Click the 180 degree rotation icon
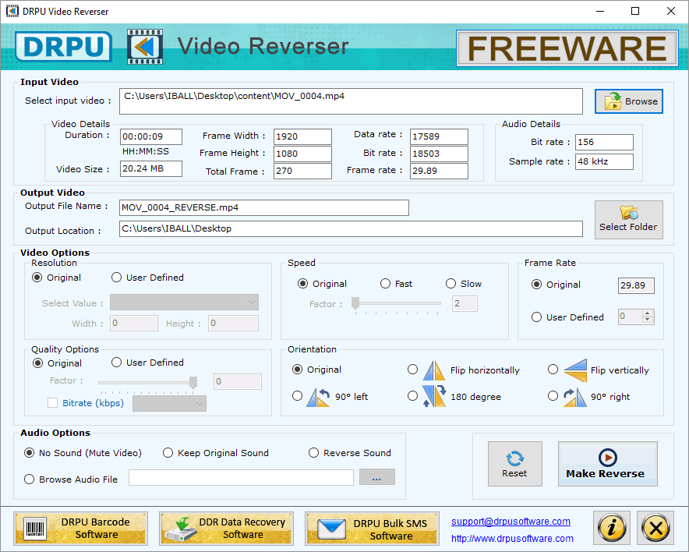This screenshot has height=552, width=689. 434,396
